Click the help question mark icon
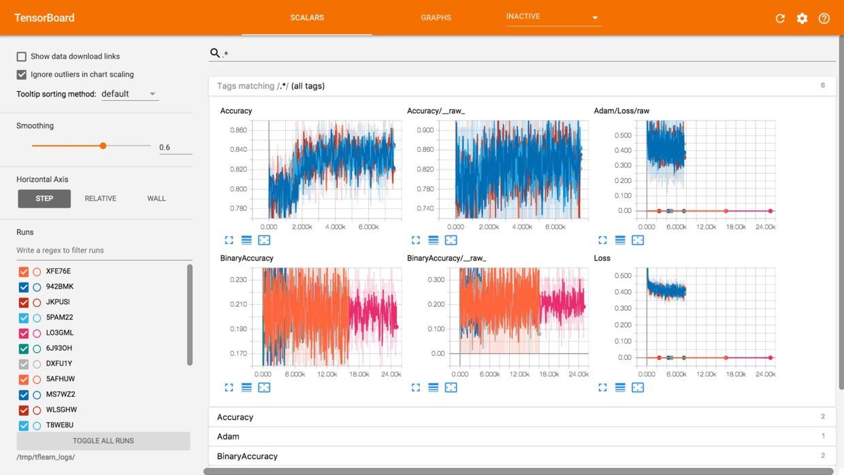 coord(824,18)
